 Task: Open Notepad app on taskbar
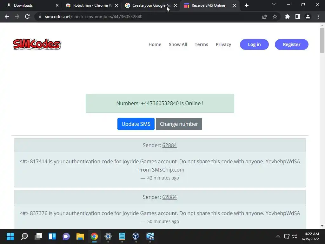[122, 236]
